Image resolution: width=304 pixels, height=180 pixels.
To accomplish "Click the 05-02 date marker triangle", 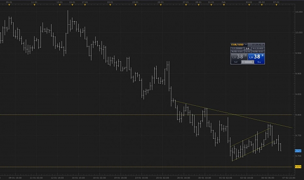I will tap(262, 5).
